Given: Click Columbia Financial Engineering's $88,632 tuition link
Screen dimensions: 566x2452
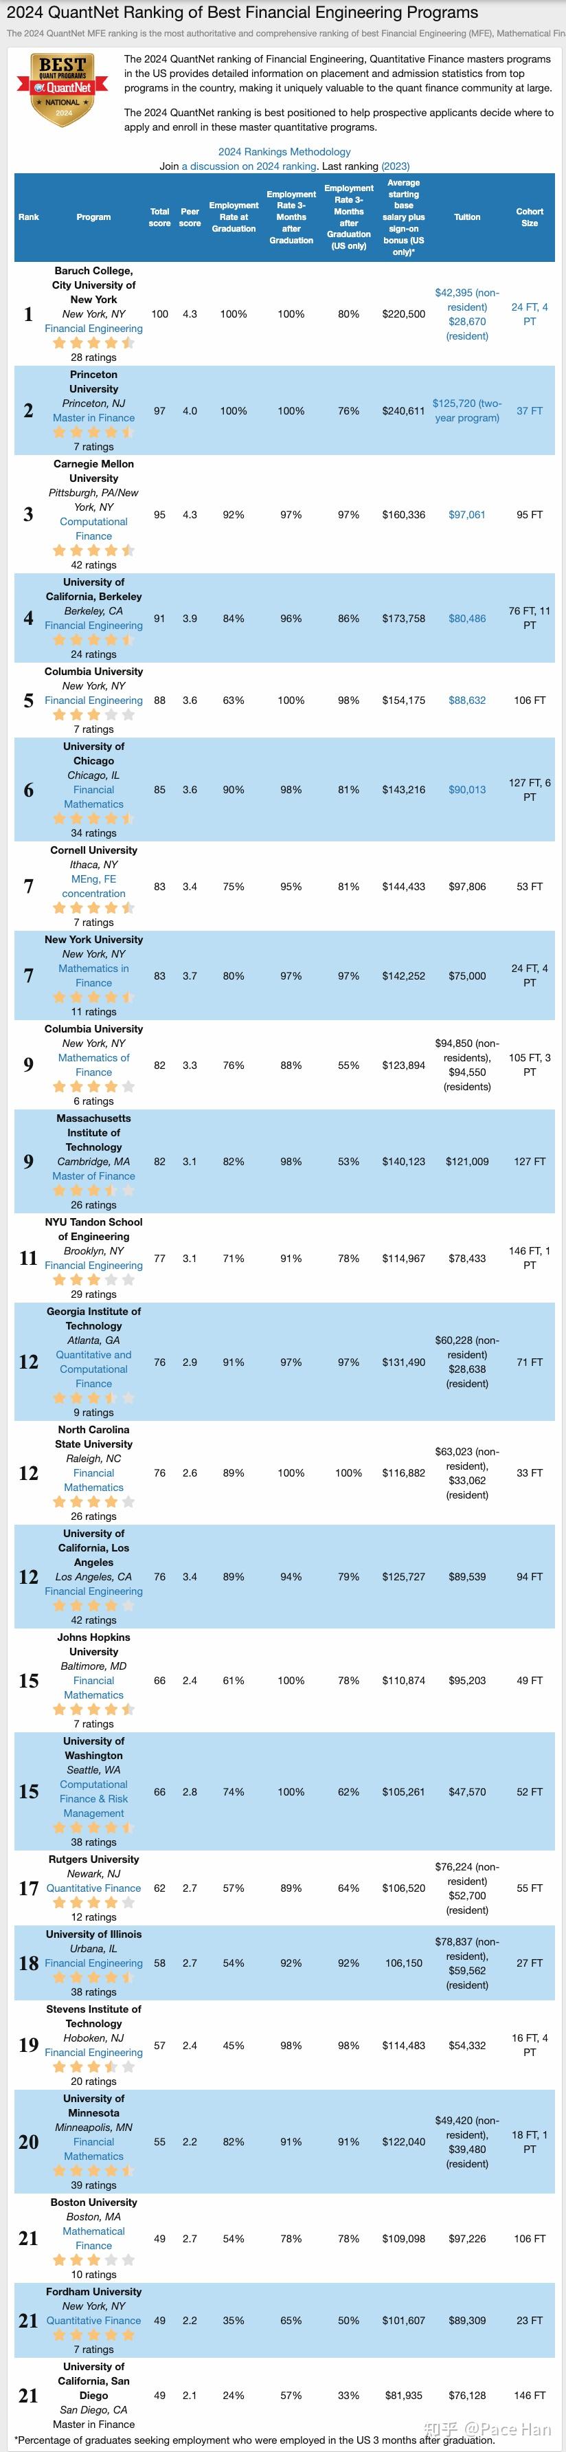Looking at the screenshot, I should click(466, 700).
